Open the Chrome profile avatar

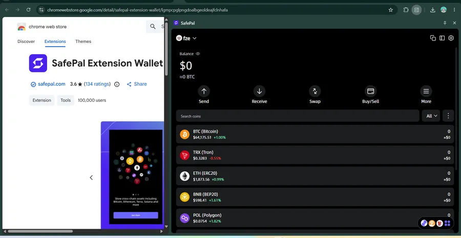click(444, 10)
